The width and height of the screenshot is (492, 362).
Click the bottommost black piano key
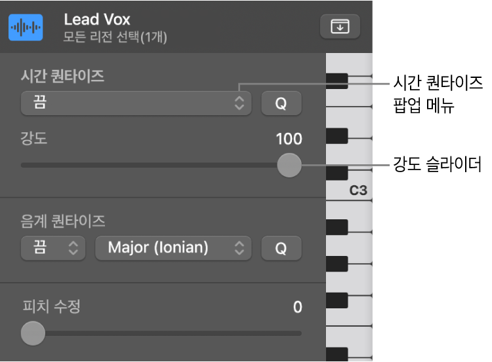(337, 354)
